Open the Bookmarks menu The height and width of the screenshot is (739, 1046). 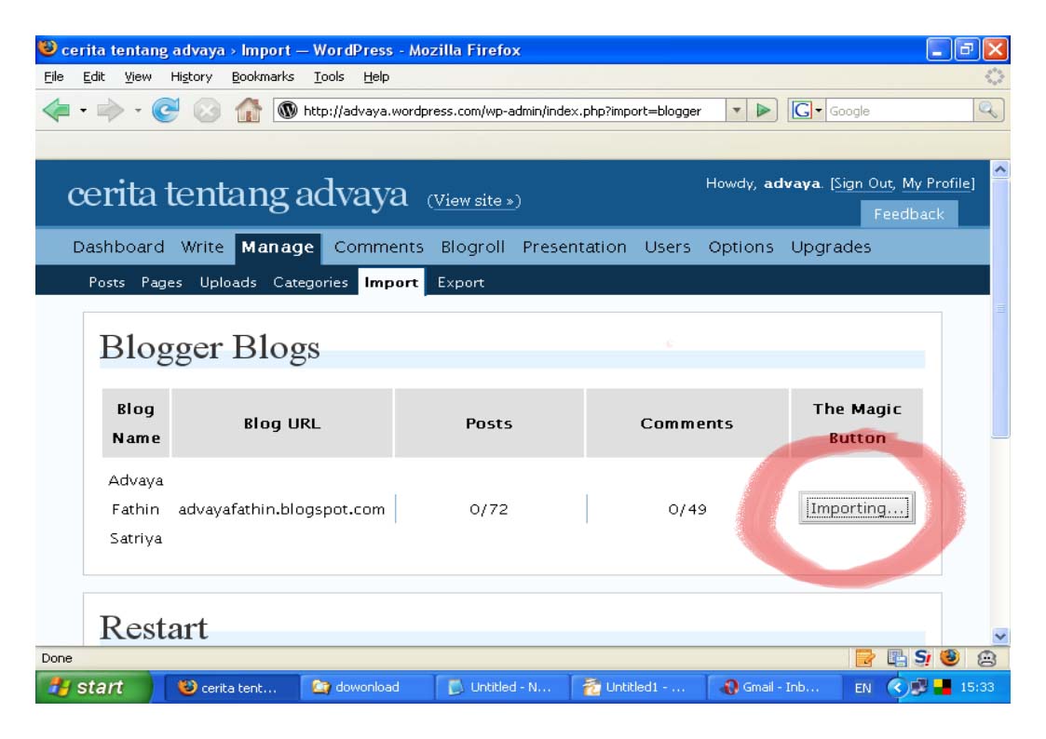pos(263,76)
